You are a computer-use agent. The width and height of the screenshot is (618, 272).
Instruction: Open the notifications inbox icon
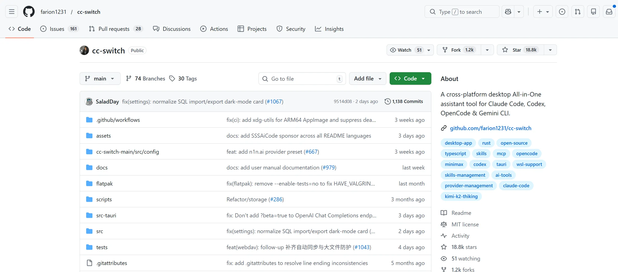click(x=609, y=12)
